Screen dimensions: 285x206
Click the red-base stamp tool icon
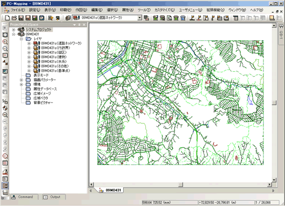tap(5, 172)
